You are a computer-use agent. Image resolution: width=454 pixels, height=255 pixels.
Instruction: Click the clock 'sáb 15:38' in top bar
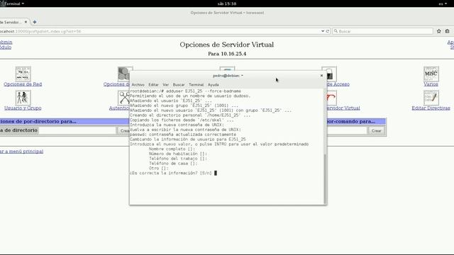click(x=227, y=4)
